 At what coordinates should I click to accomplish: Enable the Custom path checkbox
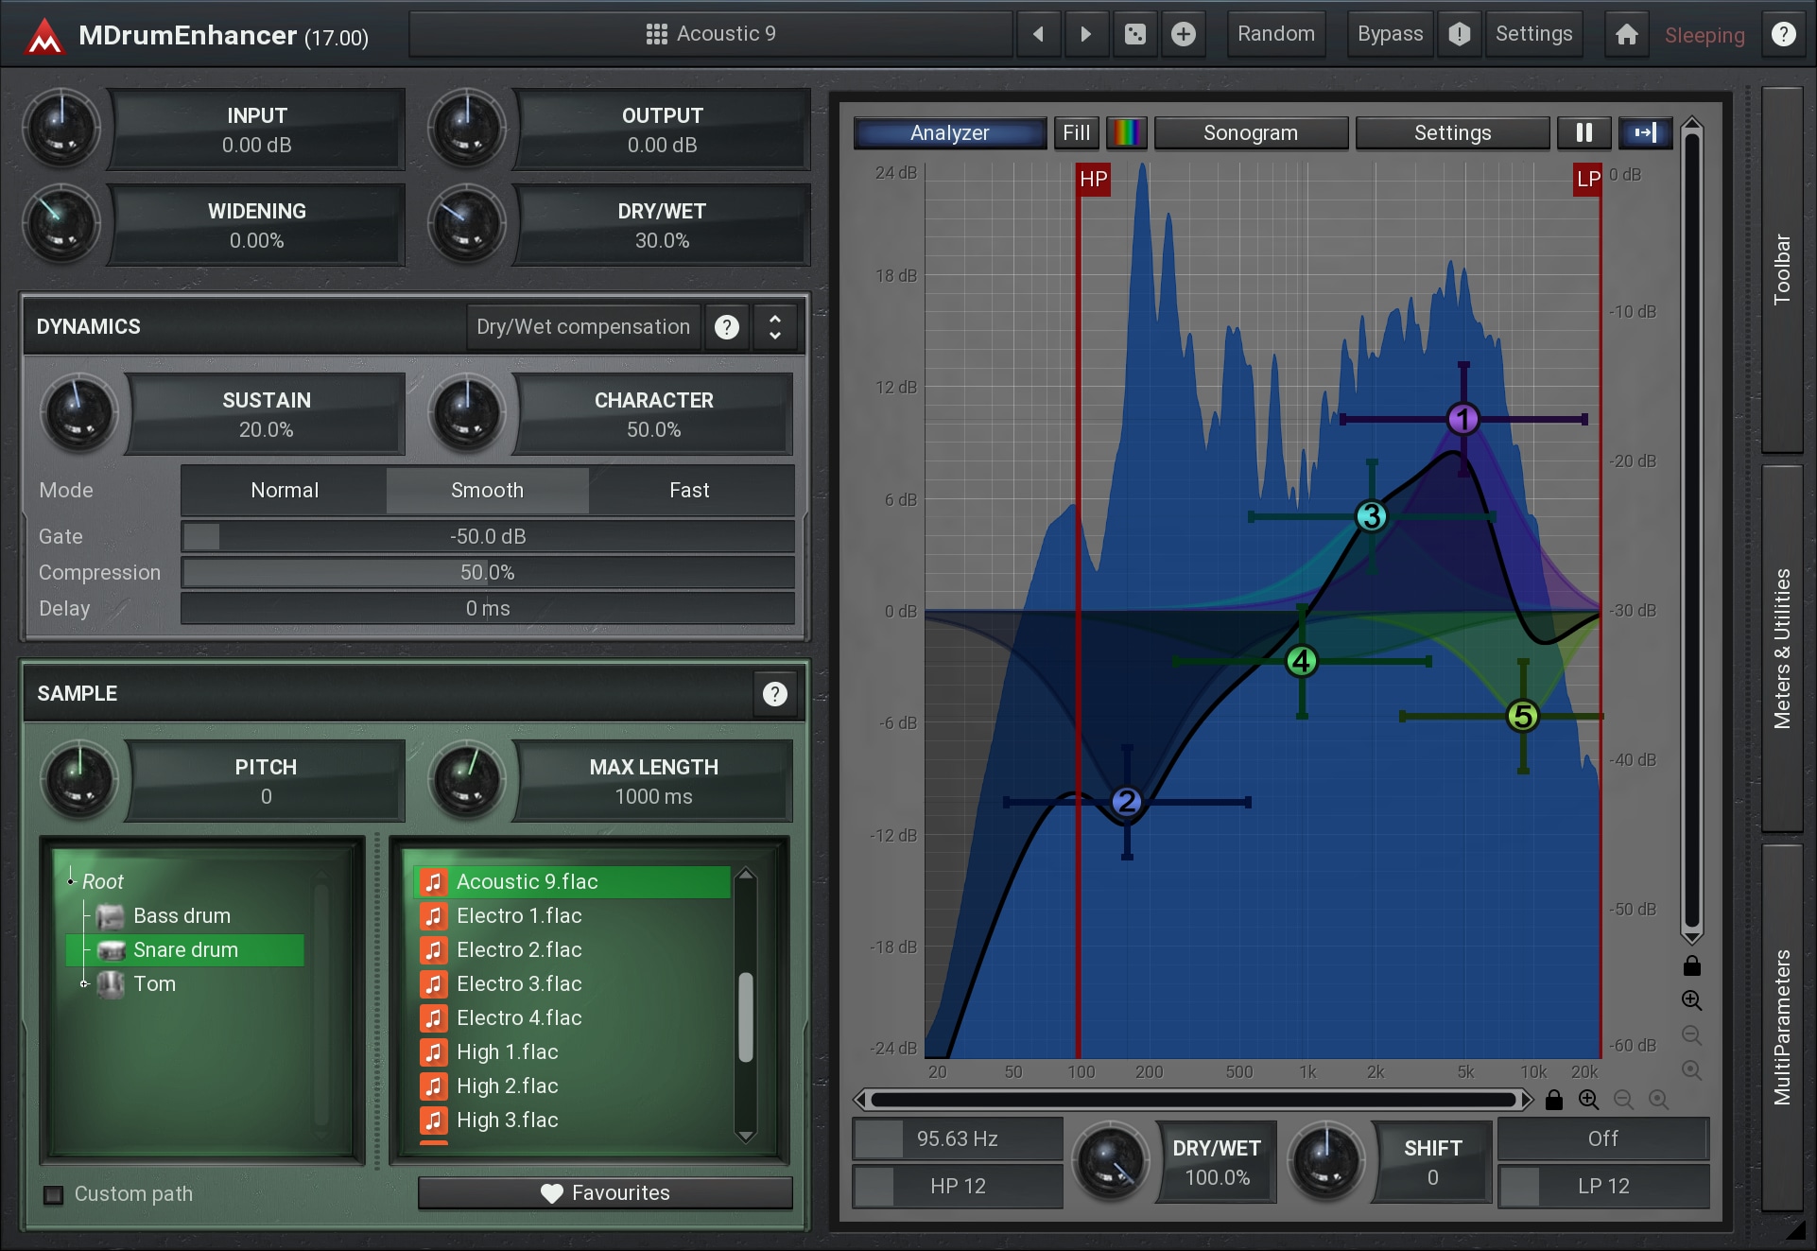(x=54, y=1194)
